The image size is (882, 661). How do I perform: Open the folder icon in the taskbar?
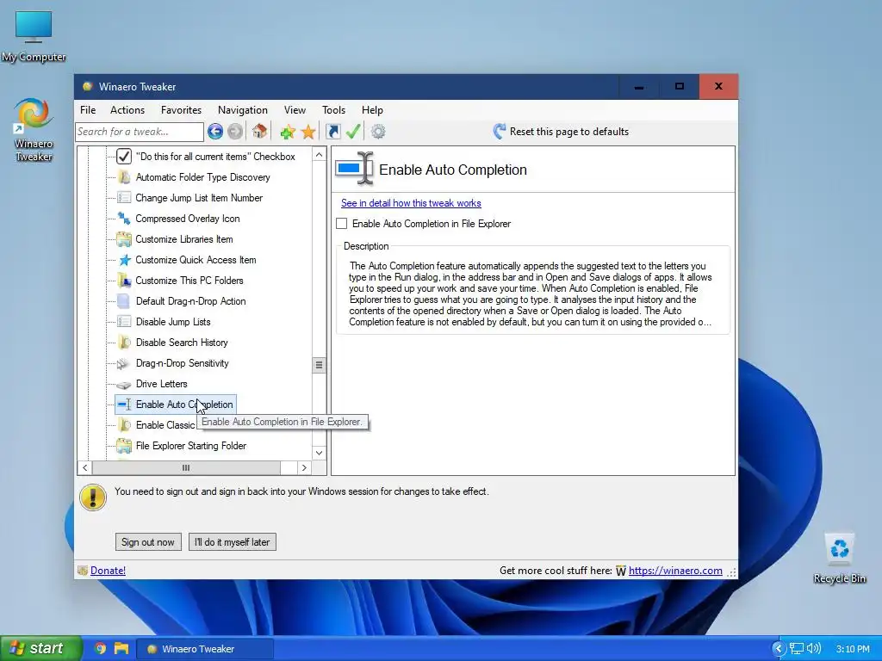(x=121, y=649)
